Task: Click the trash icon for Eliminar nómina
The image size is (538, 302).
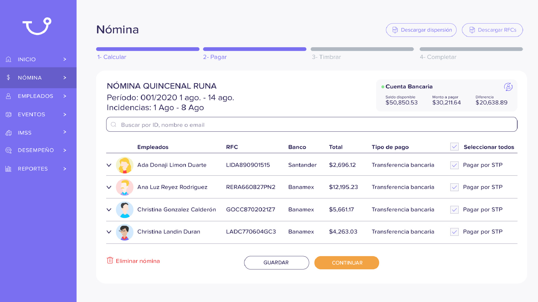Action: pos(110,261)
